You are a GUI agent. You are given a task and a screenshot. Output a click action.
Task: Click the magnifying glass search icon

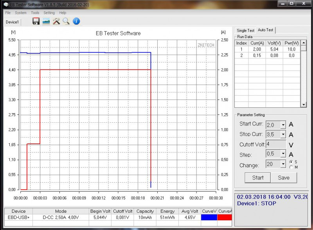(x=66, y=21)
